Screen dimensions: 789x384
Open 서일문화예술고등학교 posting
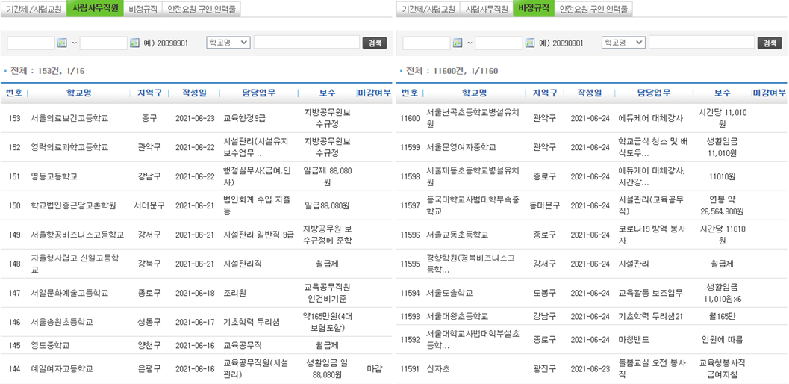[x=69, y=293]
